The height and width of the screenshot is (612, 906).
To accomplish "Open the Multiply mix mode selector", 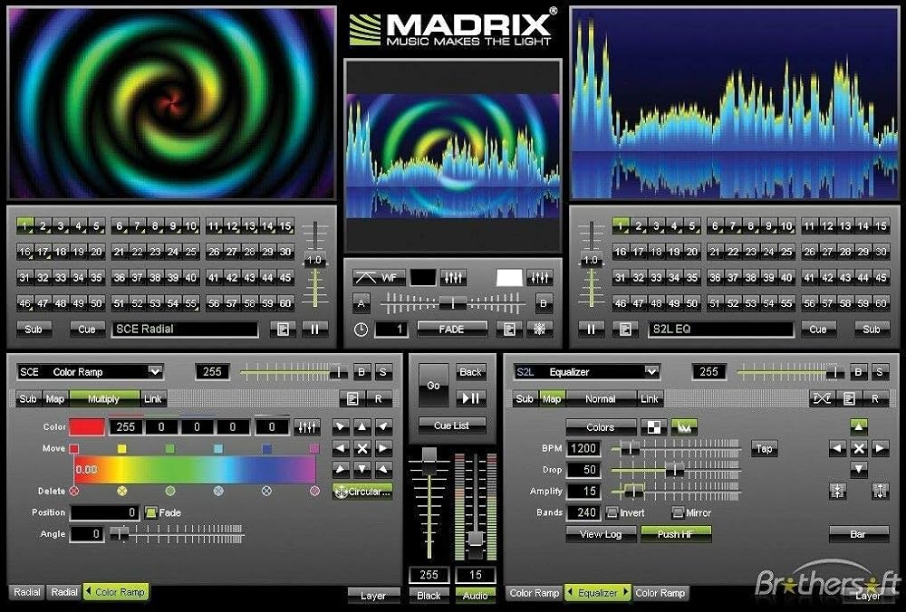I will coord(104,398).
